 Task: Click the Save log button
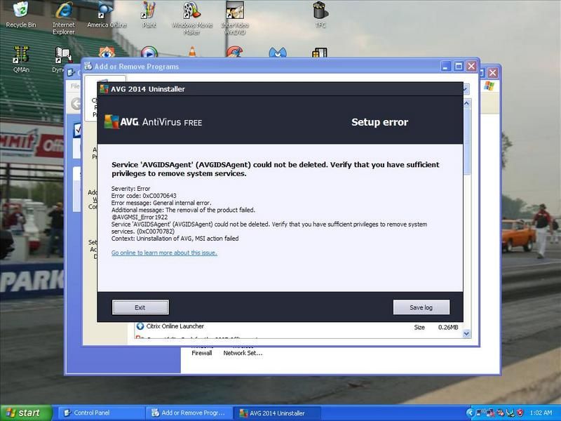coord(421,307)
